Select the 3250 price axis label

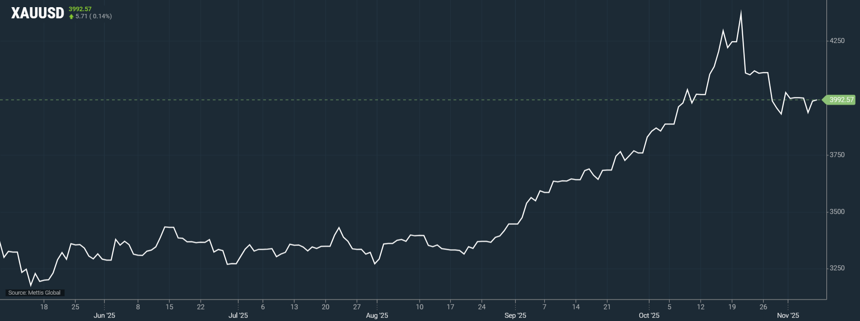837,268
